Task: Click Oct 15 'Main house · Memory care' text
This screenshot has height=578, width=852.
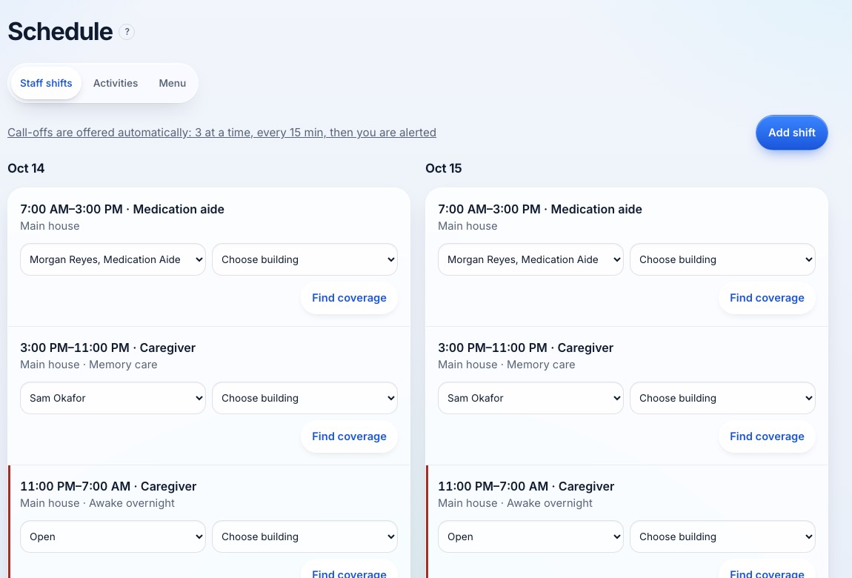Action: click(507, 365)
